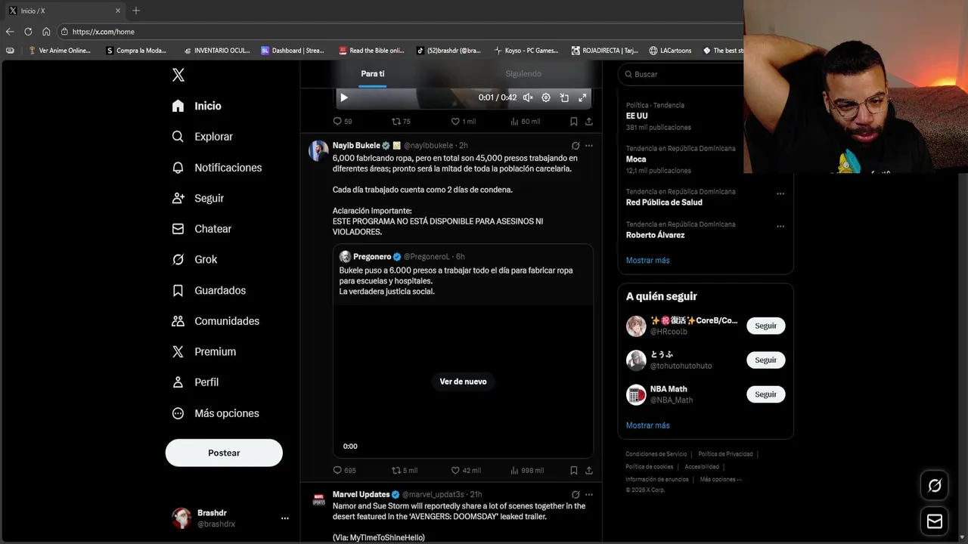Viewport: 968px width, 544px height.
Task: Open new browser tab plus button
Action: [x=136, y=11]
